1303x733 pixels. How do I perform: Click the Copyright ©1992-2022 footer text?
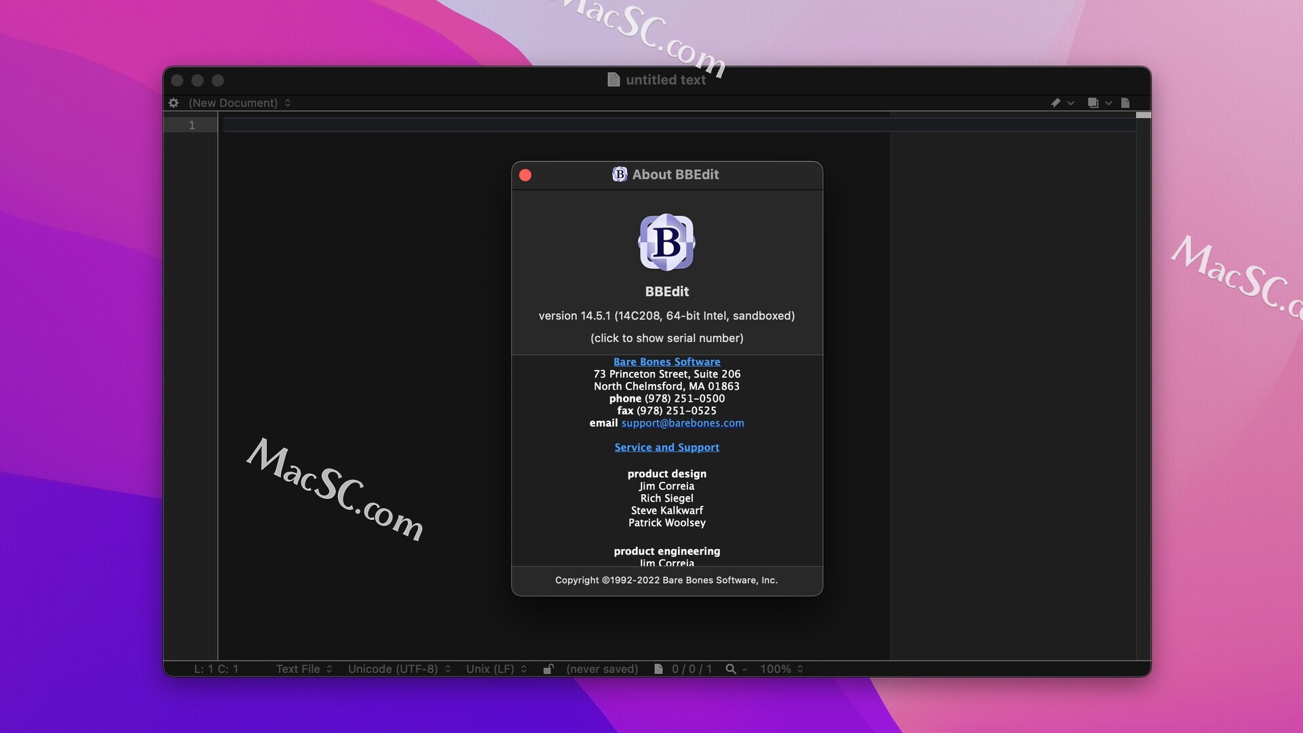666,580
